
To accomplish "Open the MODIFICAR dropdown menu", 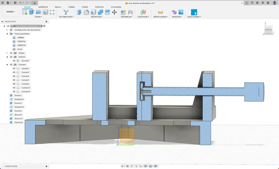I will click(97, 16).
